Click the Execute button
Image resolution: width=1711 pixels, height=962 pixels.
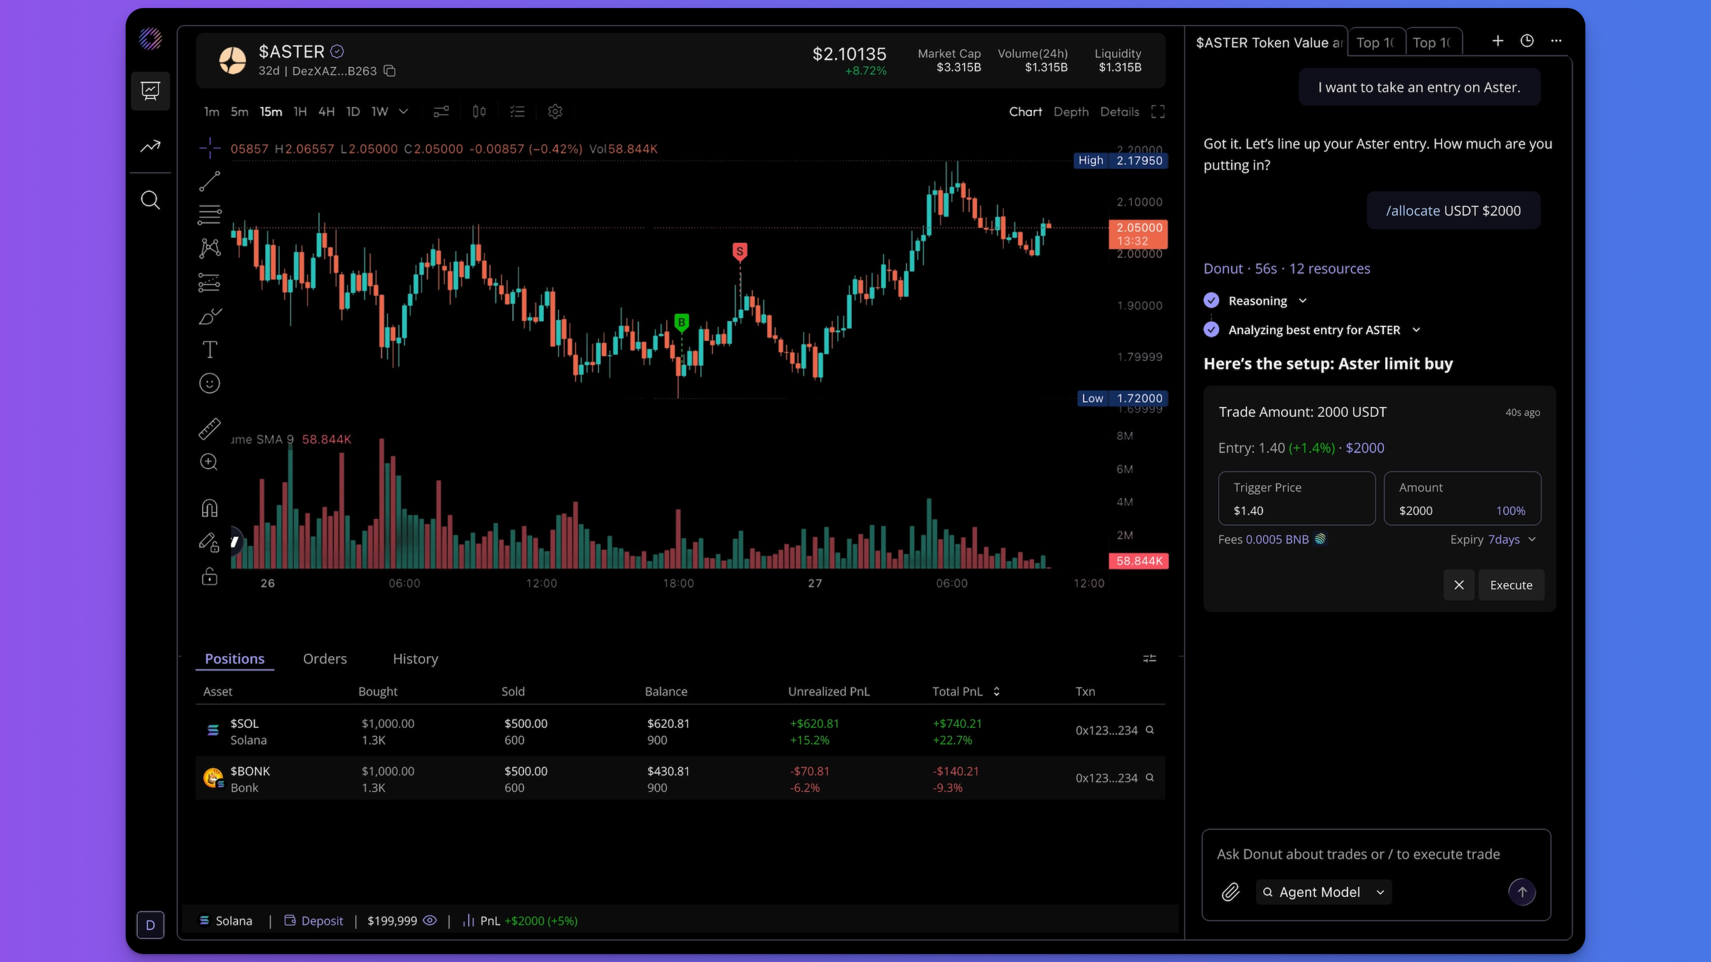pos(1510,585)
